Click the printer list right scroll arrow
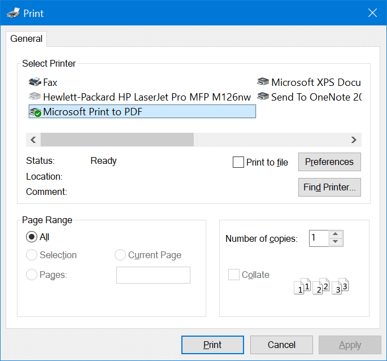 354,140
